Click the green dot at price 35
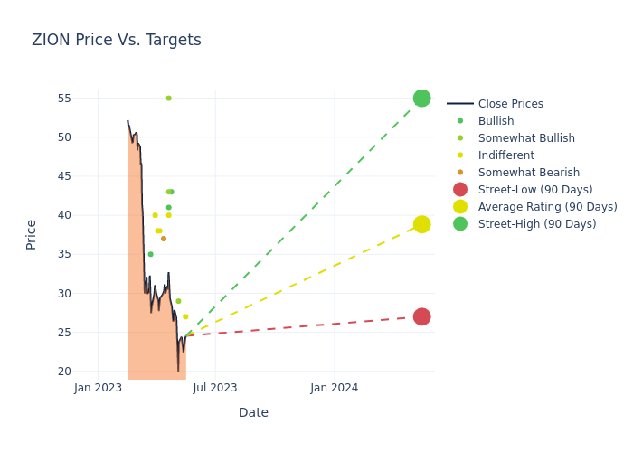 (150, 254)
